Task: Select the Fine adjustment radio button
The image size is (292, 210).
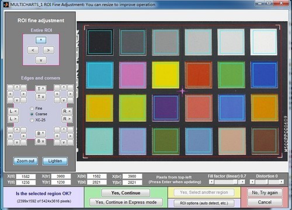Action: pos(32,108)
